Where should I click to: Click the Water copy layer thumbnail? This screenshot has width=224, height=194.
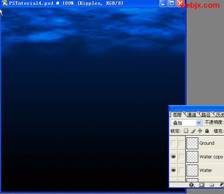coord(192,157)
